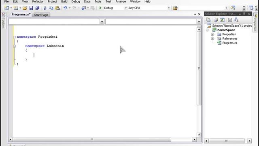Collapse the namespace Lukashin block
Screen dimensions: 259x146
tap(15, 46)
